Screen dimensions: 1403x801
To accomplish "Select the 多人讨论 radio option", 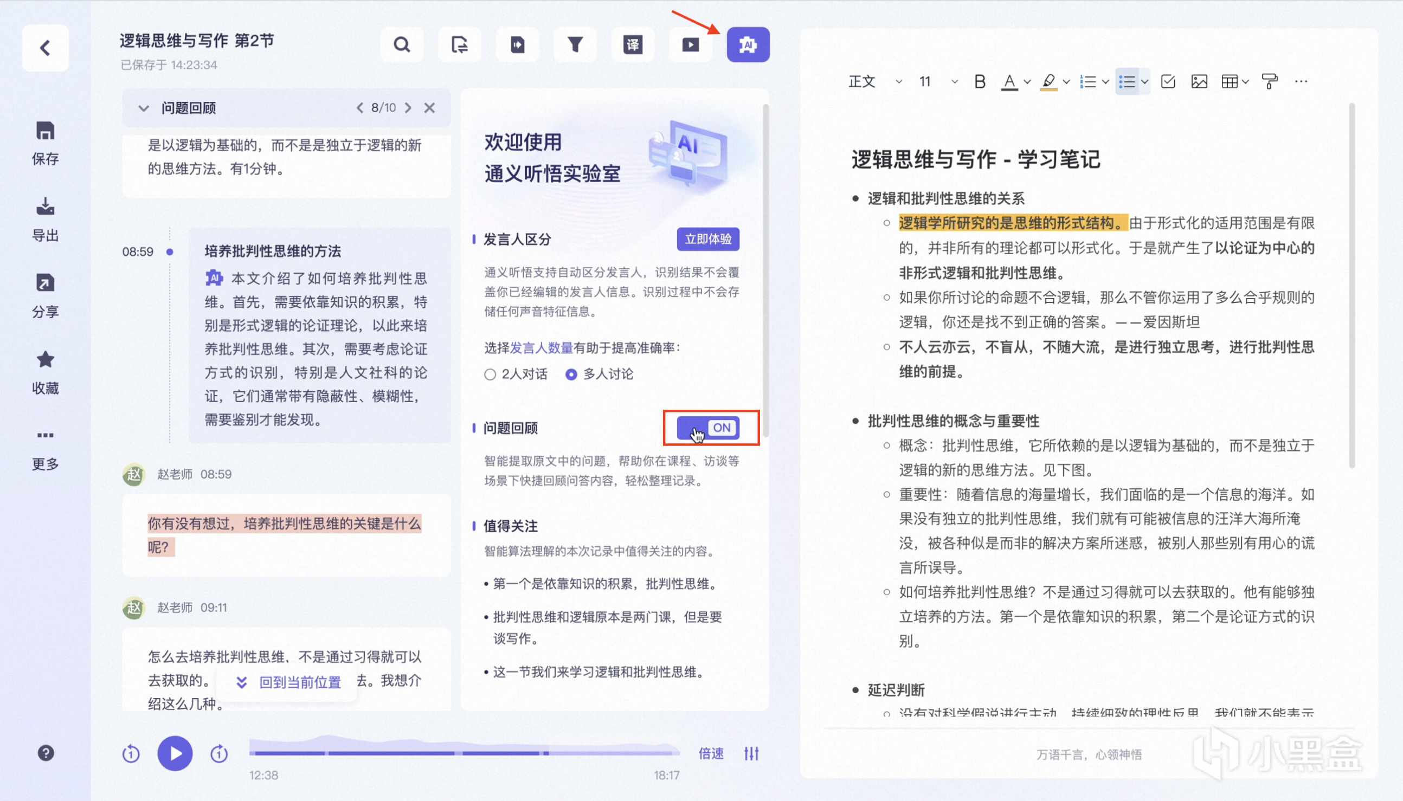I will 571,374.
